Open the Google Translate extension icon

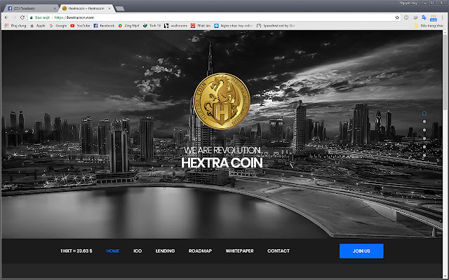click(x=424, y=17)
